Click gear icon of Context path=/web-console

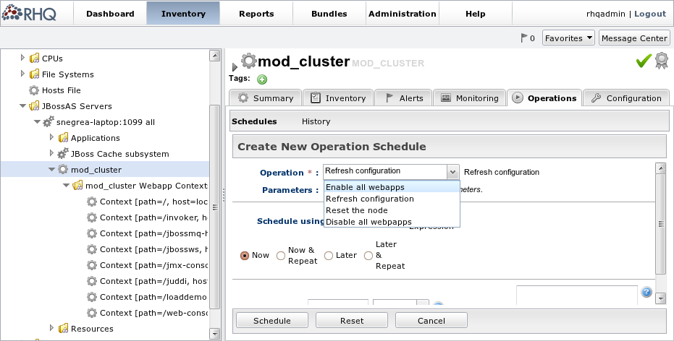92,313
